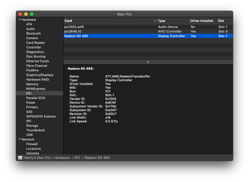Close the Mac Pro window

(x=20, y=14)
